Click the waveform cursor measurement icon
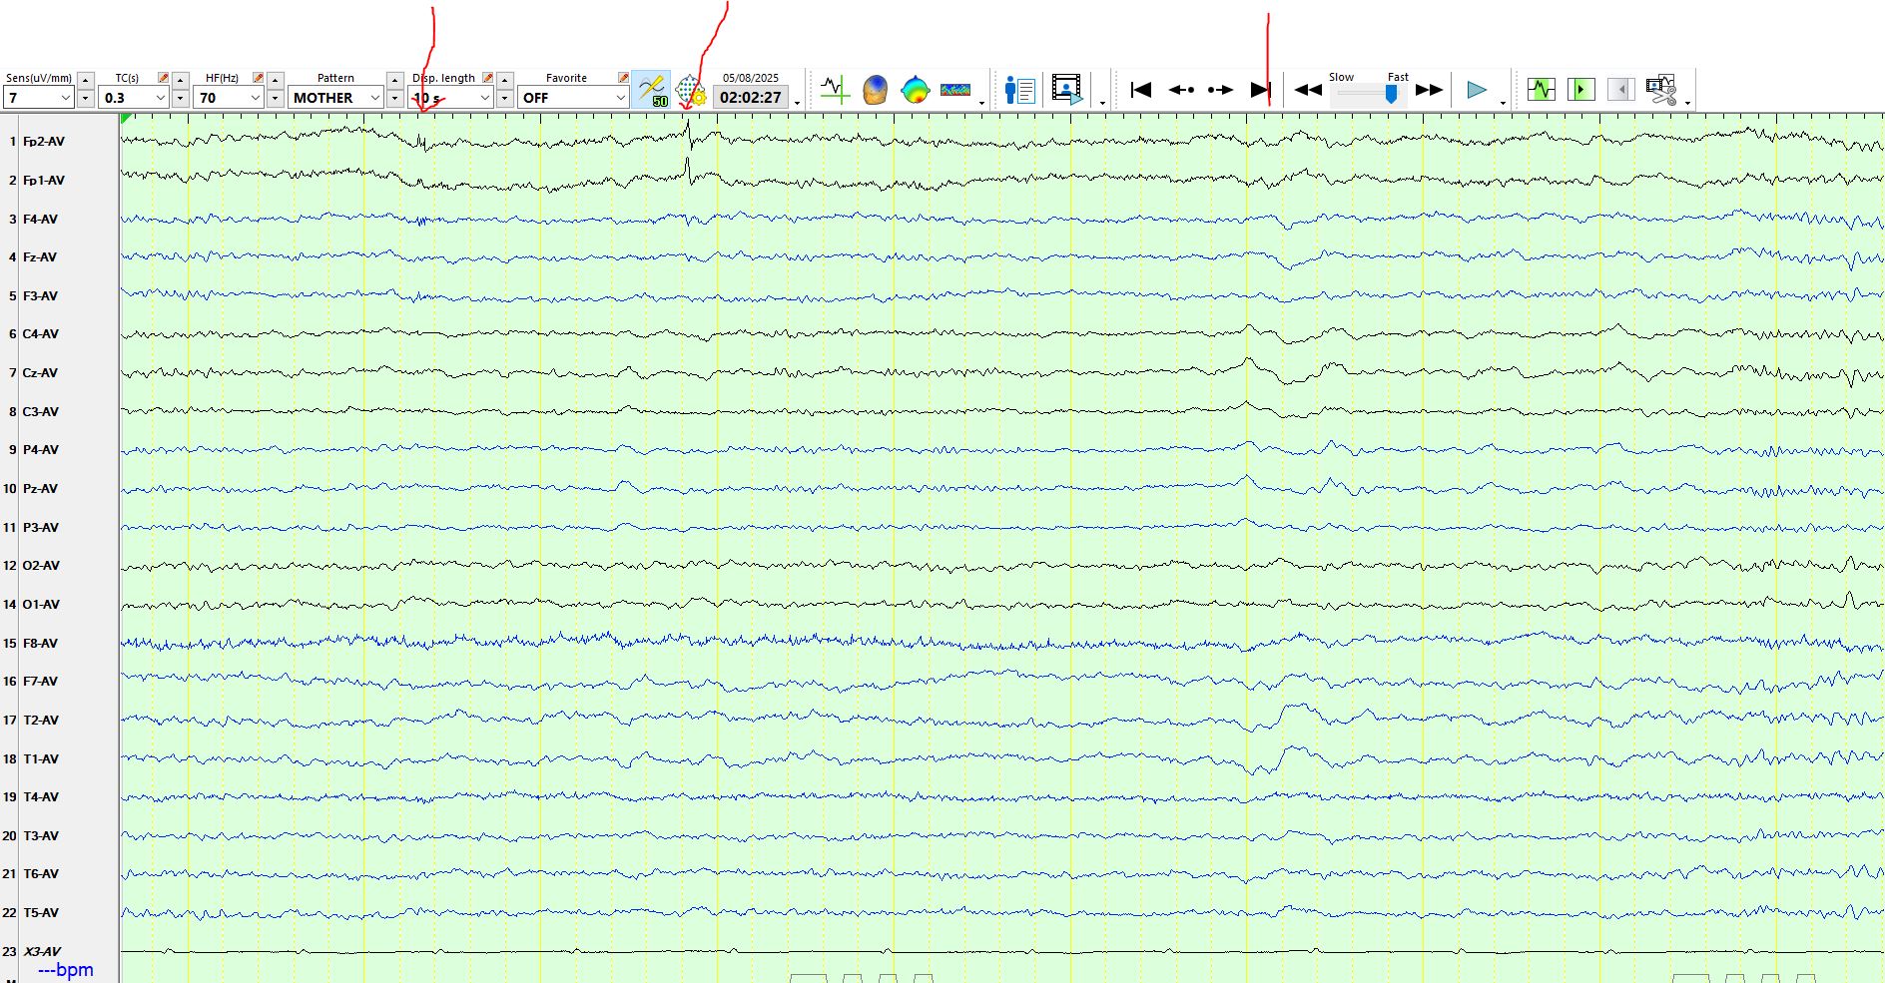Screen dimensions: 1885x983 point(835,90)
